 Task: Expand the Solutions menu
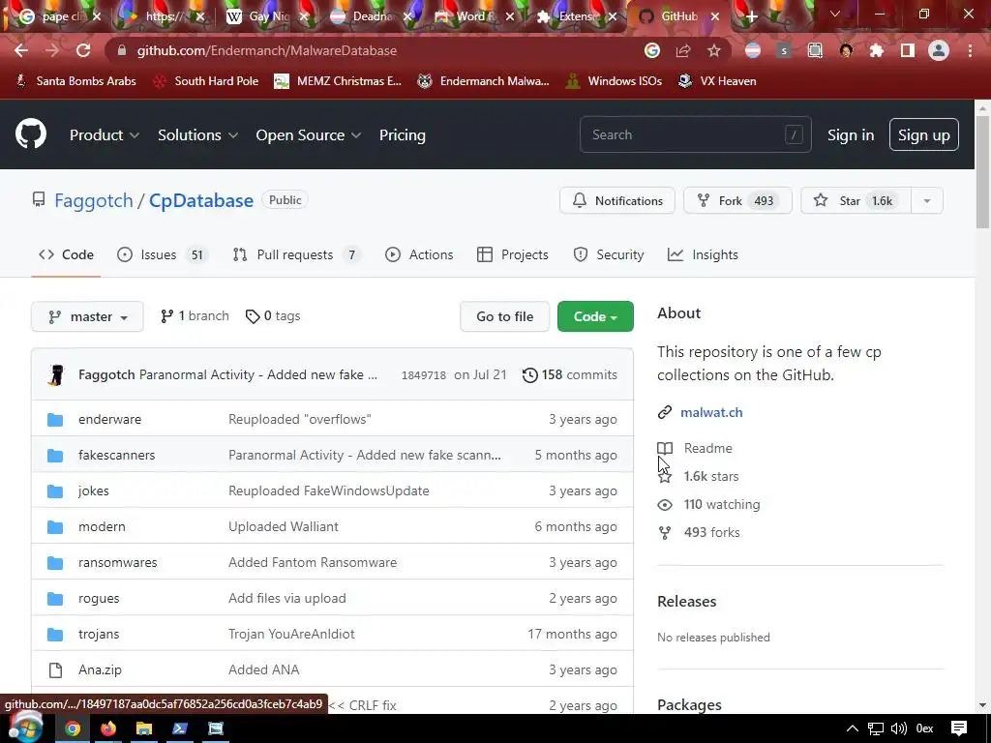(x=197, y=135)
